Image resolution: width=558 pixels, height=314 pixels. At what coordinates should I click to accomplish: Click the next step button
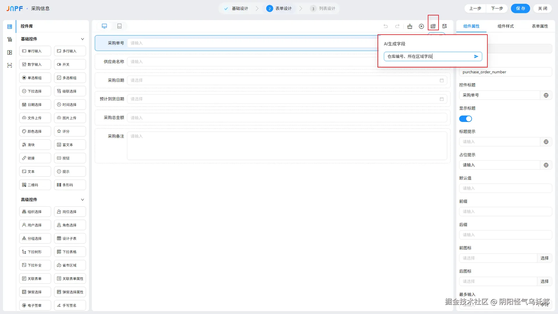tap(497, 8)
